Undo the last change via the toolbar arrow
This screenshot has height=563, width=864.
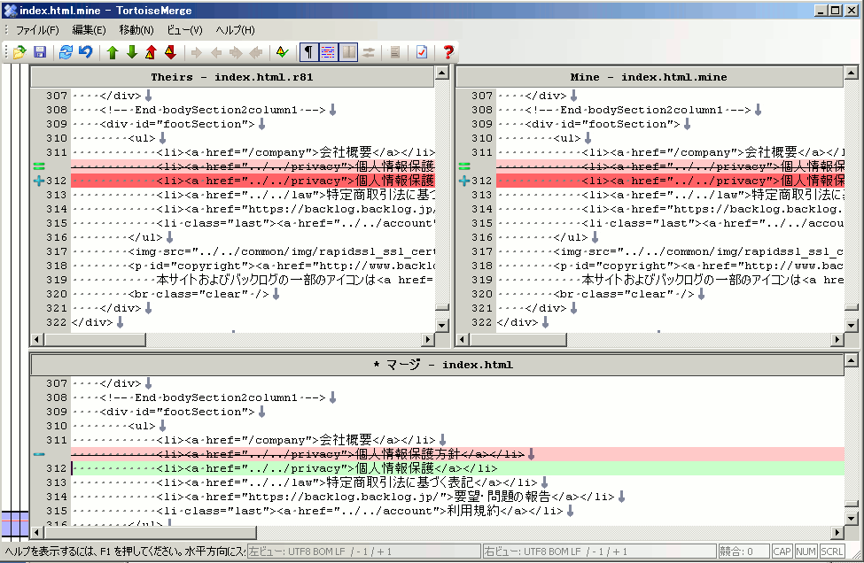click(85, 52)
